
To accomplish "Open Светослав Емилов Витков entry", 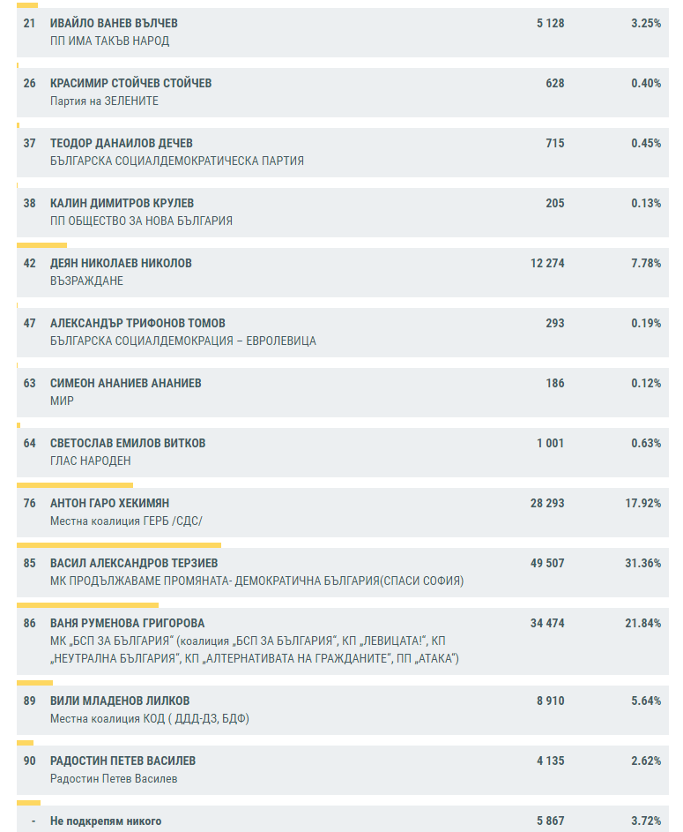I will [x=128, y=443].
